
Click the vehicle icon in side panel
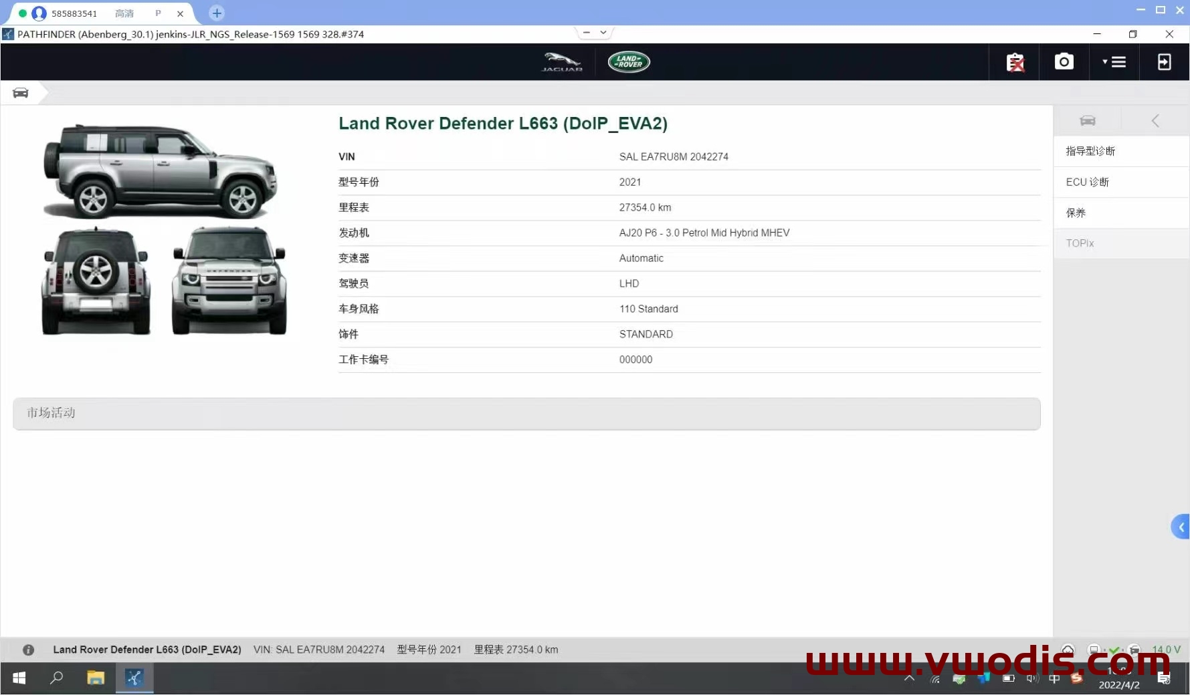[x=1088, y=121]
